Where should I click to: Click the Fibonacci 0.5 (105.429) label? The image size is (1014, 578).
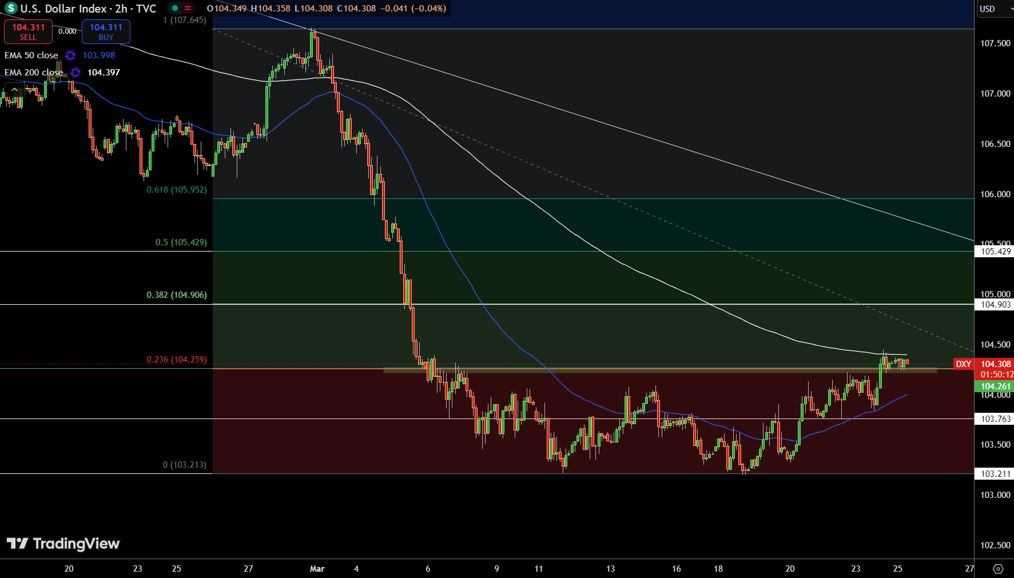(181, 242)
